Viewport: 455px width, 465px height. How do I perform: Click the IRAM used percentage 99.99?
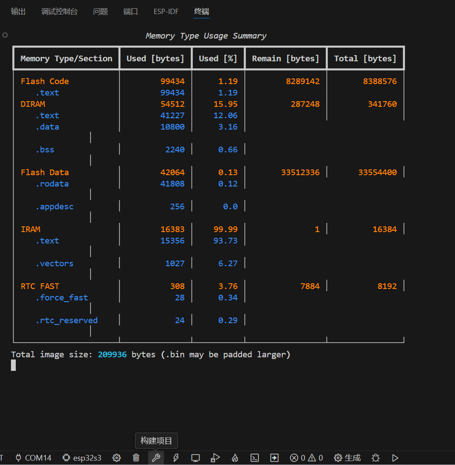tap(226, 229)
